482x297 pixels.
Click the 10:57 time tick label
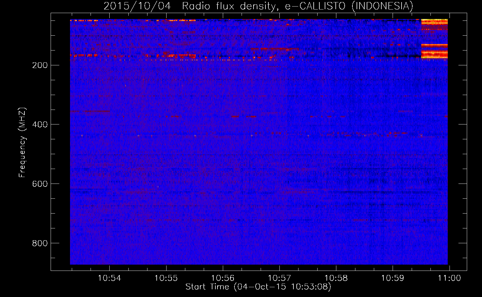[x=279, y=278]
